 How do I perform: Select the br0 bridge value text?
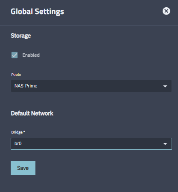(18, 143)
